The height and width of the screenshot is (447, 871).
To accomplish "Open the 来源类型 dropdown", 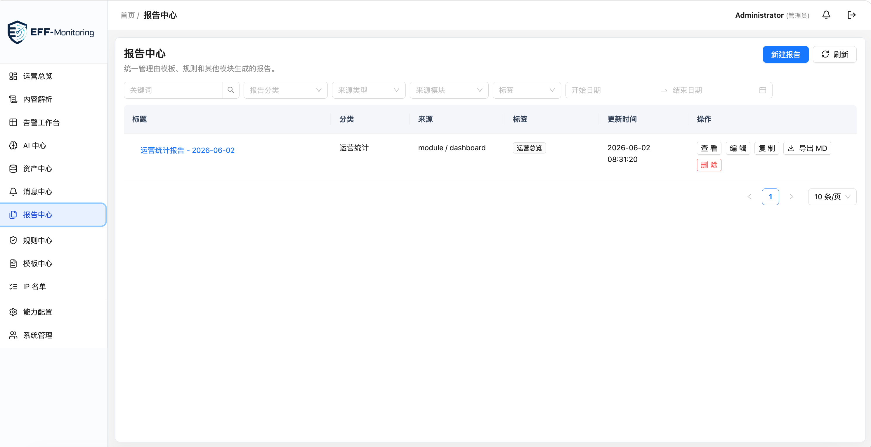I will point(369,90).
